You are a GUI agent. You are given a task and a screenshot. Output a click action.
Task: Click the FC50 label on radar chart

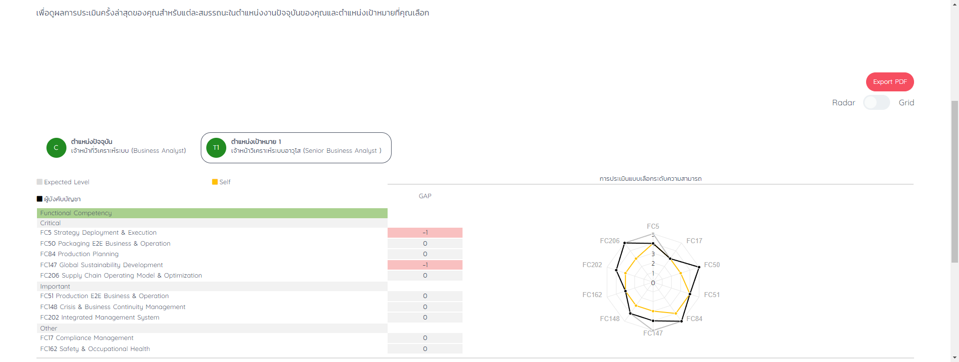712,265
